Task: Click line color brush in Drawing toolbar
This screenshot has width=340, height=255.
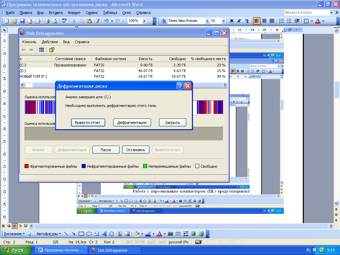Action: pos(148,234)
